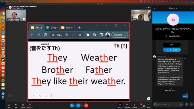194x109 pixels.
Task: End the call with the red hang-up button
Action: tap(86, 105)
